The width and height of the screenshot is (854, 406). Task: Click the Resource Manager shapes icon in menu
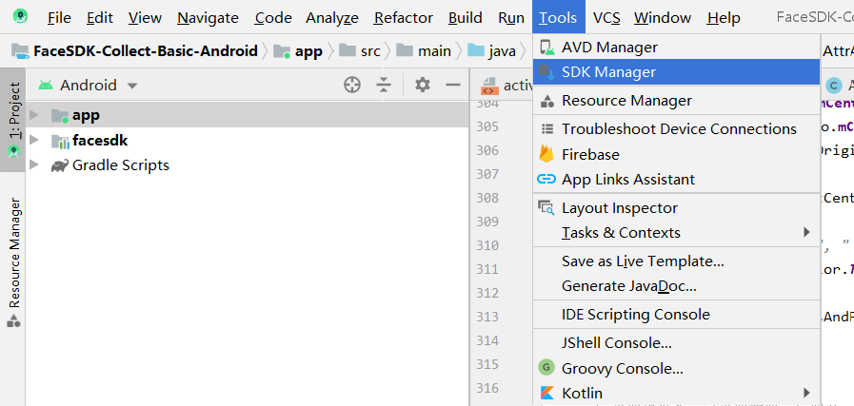tap(546, 101)
